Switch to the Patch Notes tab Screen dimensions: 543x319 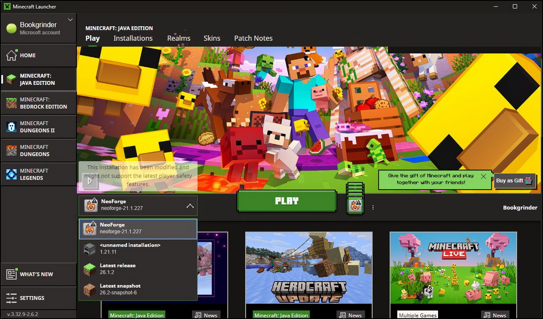253,38
